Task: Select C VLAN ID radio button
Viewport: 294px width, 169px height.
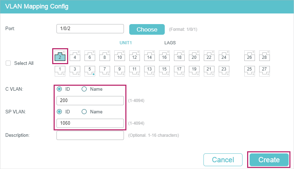Action: click(59, 89)
